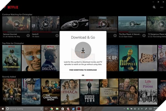Open Netflix search with the magnifier icon
Screen dimensions: 166x111
pos(154,7)
